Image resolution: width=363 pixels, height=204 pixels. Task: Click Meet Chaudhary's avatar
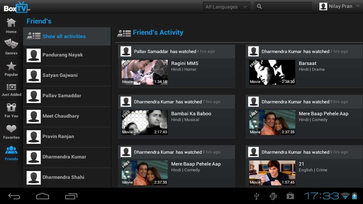tap(34, 116)
